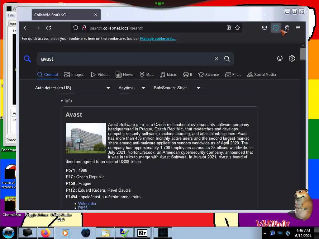The image size is (319, 239).
Task: Open File menu in the background window
Action: 11,15
